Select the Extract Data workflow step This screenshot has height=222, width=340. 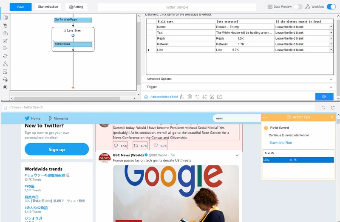pos(73,44)
